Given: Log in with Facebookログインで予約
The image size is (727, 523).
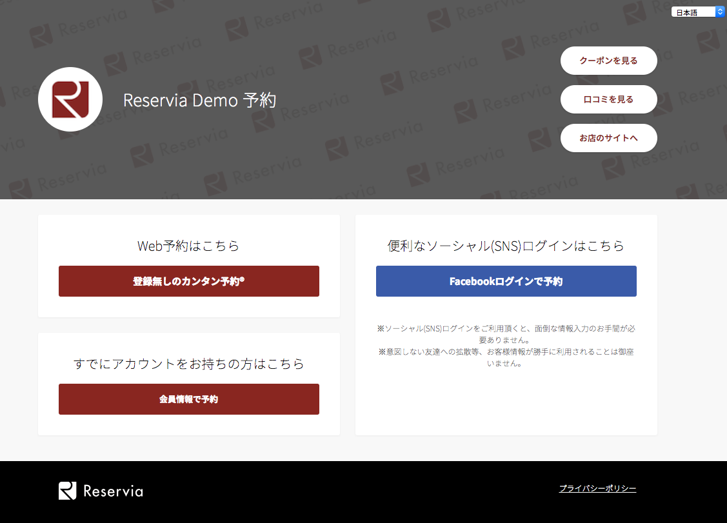Looking at the screenshot, I should (x=506, y=281).
